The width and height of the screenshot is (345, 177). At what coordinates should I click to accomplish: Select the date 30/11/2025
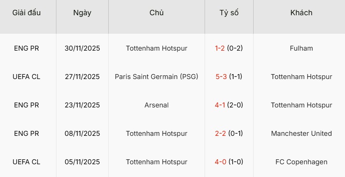tap(82, 48)
